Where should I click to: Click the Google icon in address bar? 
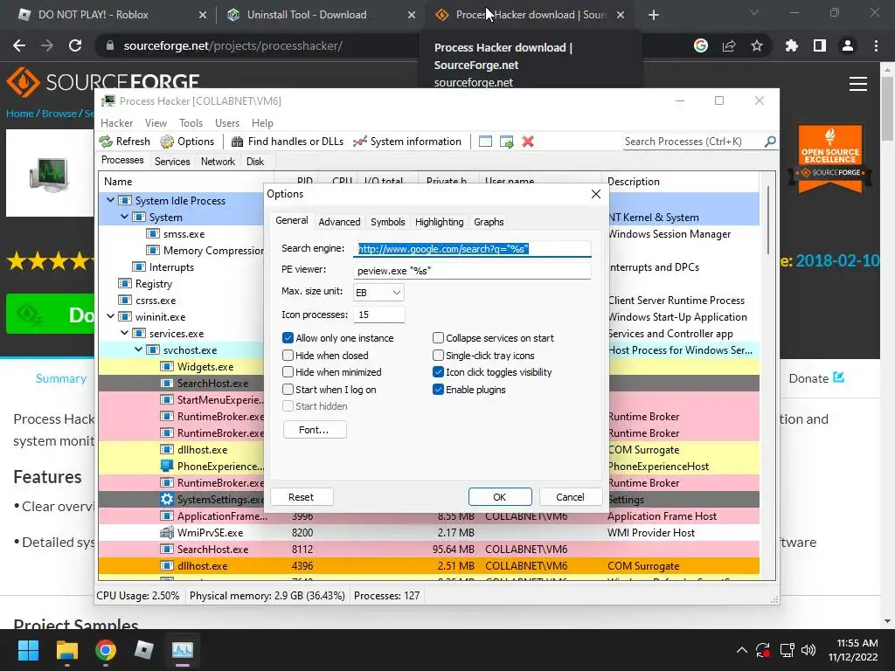(701, 45)
